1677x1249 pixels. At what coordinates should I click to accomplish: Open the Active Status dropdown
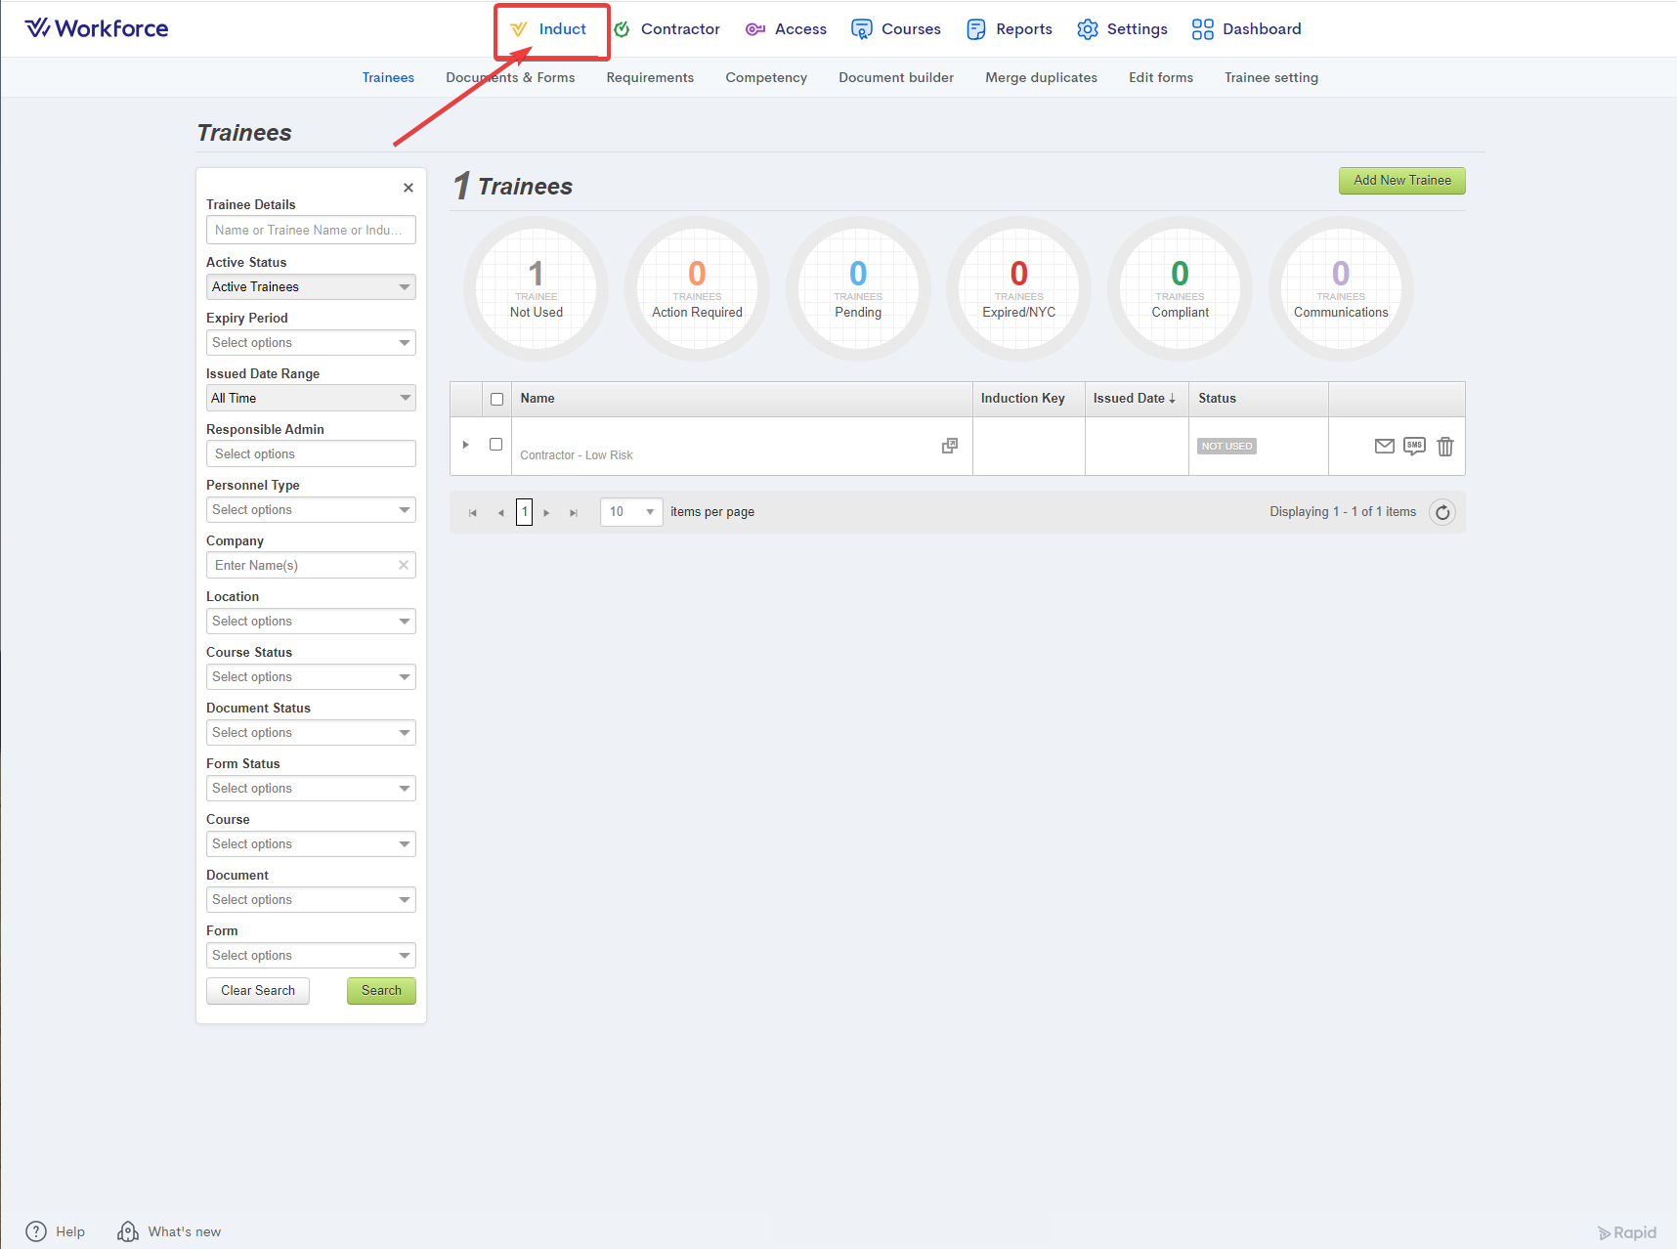point(311,287)
